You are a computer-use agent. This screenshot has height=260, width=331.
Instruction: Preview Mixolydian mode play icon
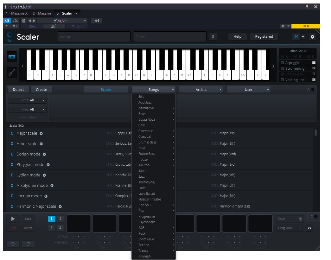(x=52, y=186)
